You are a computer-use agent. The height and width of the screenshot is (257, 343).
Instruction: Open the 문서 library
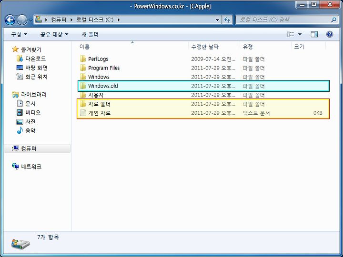(x=30, y=104)
